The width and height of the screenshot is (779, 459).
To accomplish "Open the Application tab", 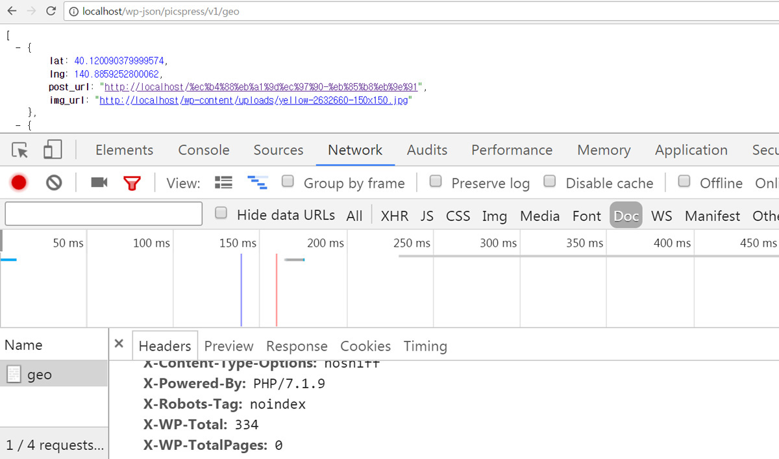I will 691,150.
